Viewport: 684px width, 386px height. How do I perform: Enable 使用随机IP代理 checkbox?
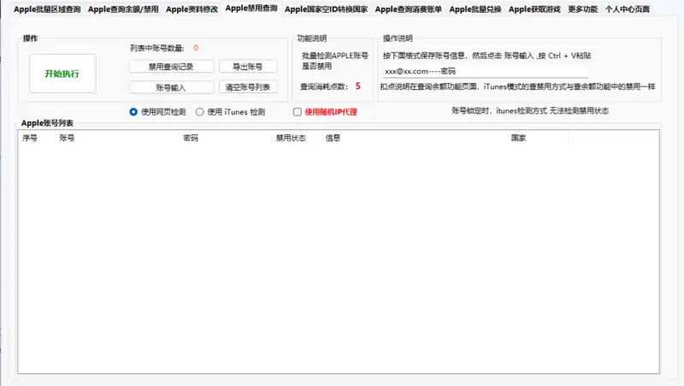298,111
